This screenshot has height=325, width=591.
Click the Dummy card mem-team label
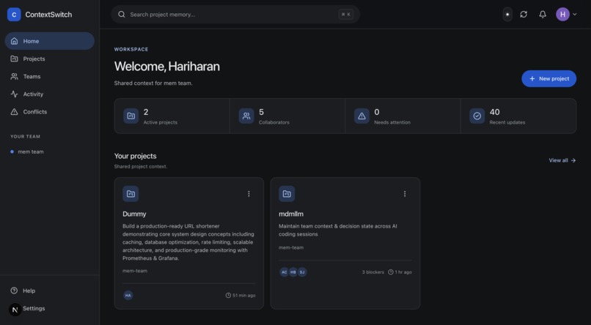point(135,271)
